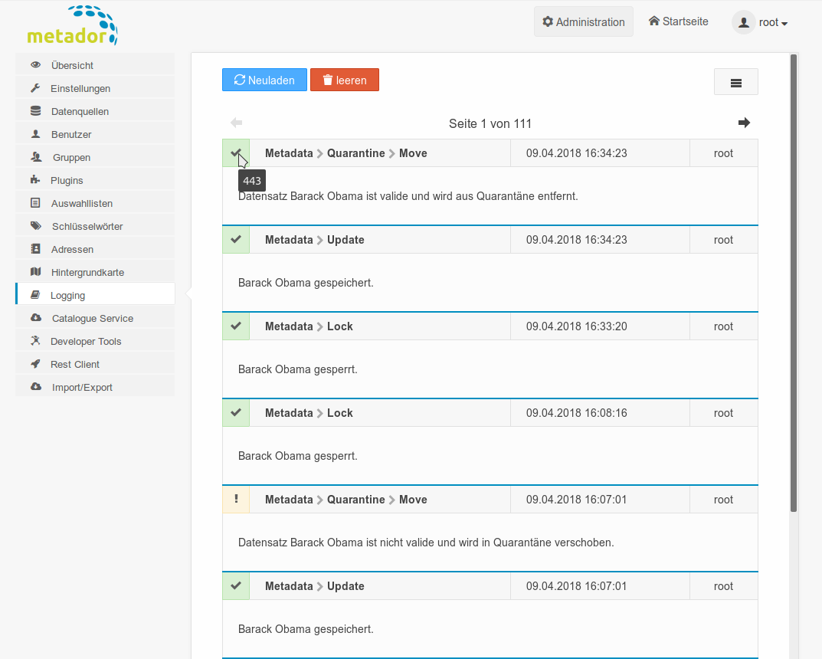Open Datenquellen in the sidebar
Image resolution: width=822 pixels, height=659 pixels.
point(96,111)
